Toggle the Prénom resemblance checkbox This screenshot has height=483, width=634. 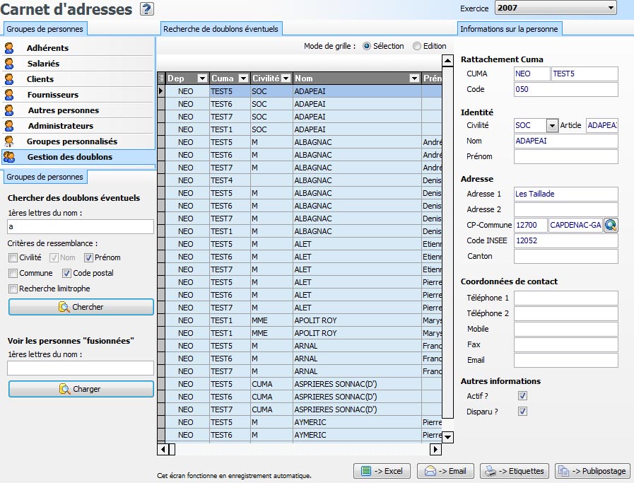[88, 257]
